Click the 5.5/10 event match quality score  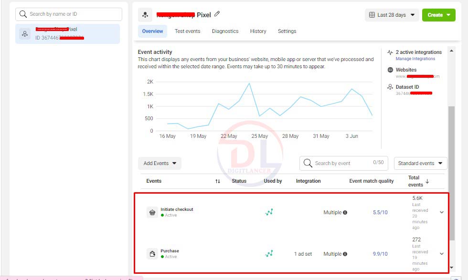(380, 212)
